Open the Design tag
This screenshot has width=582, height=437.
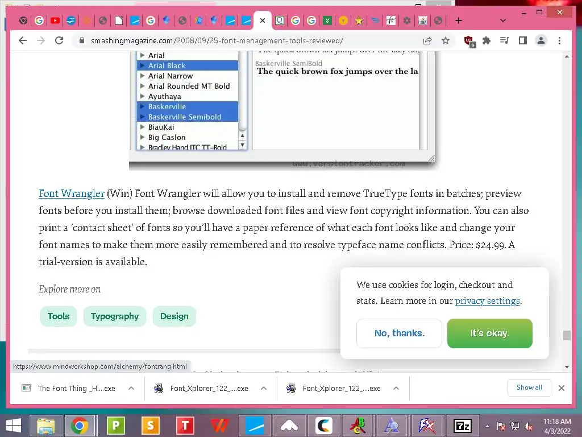(174, 316)
